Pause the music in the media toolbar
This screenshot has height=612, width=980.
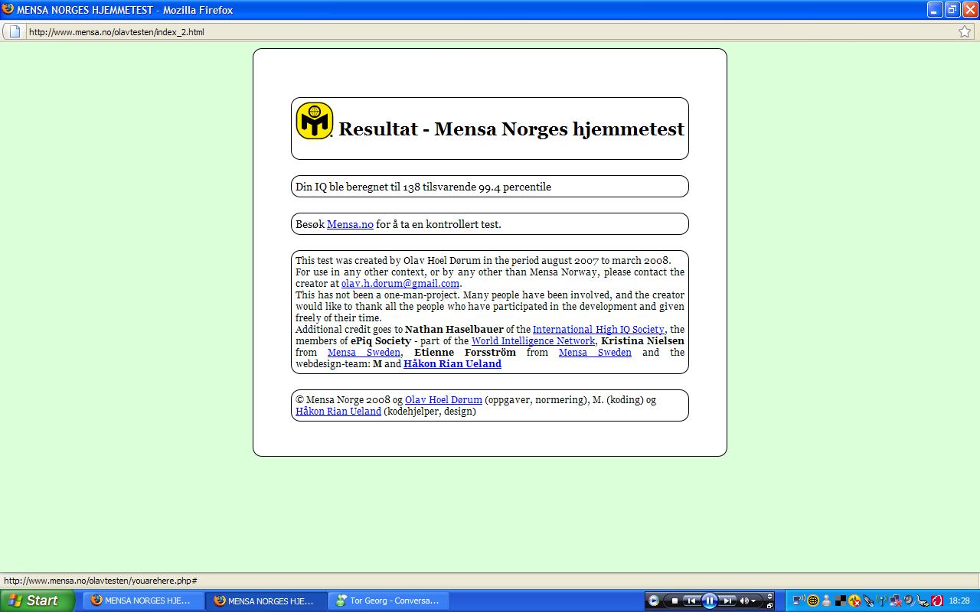(x=710, y=601)
